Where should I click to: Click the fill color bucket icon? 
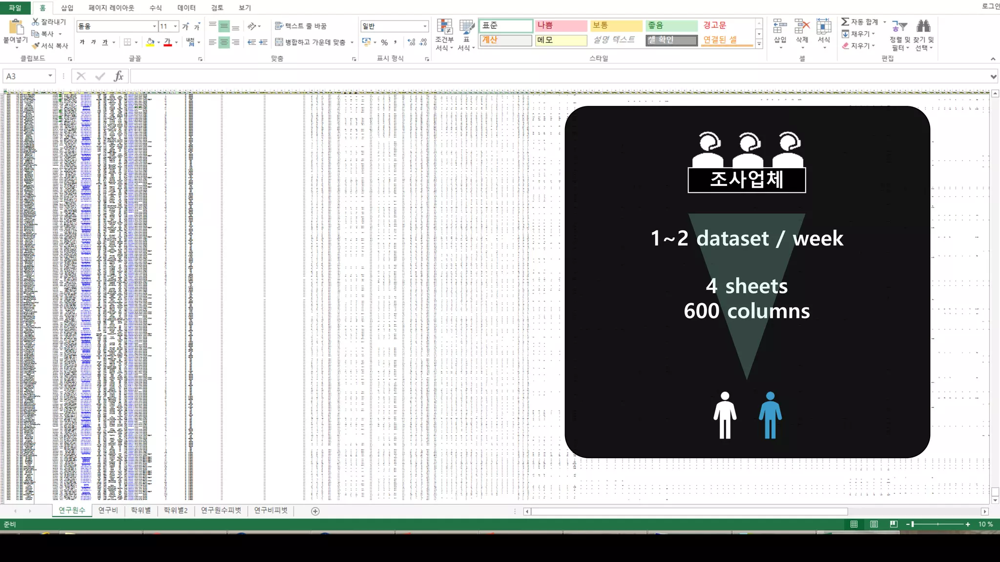point(150,42)
